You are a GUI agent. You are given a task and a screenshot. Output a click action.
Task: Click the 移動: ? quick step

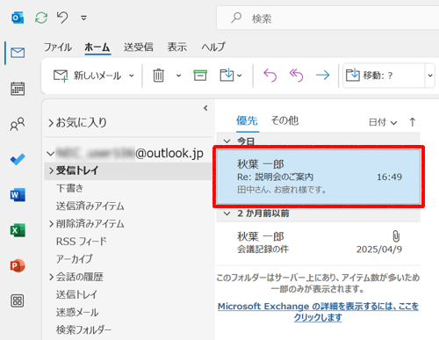(384, 76)
